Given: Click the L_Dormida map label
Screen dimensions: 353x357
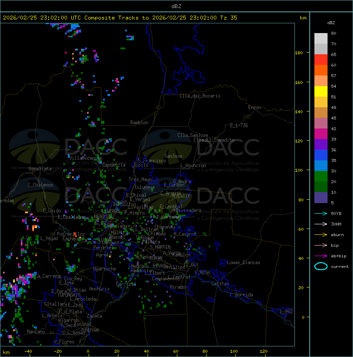Looking at the screenshot, I should [241, 295].
